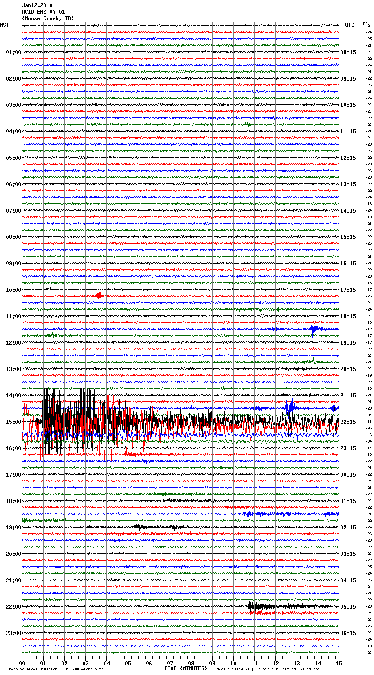Select the station code MCID EHZ WY 01
The width and height of the screenshot is (374, 675).
pyautogui.click(x=43, y=12)
